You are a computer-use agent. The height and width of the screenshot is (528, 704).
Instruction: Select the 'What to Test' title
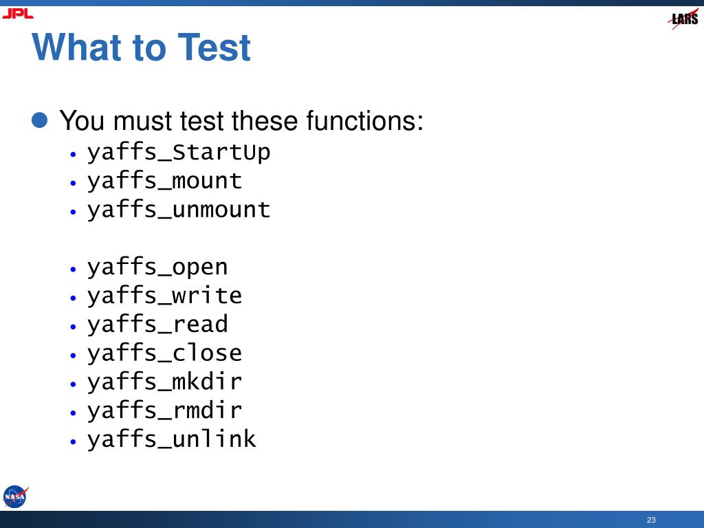[141, 47]
